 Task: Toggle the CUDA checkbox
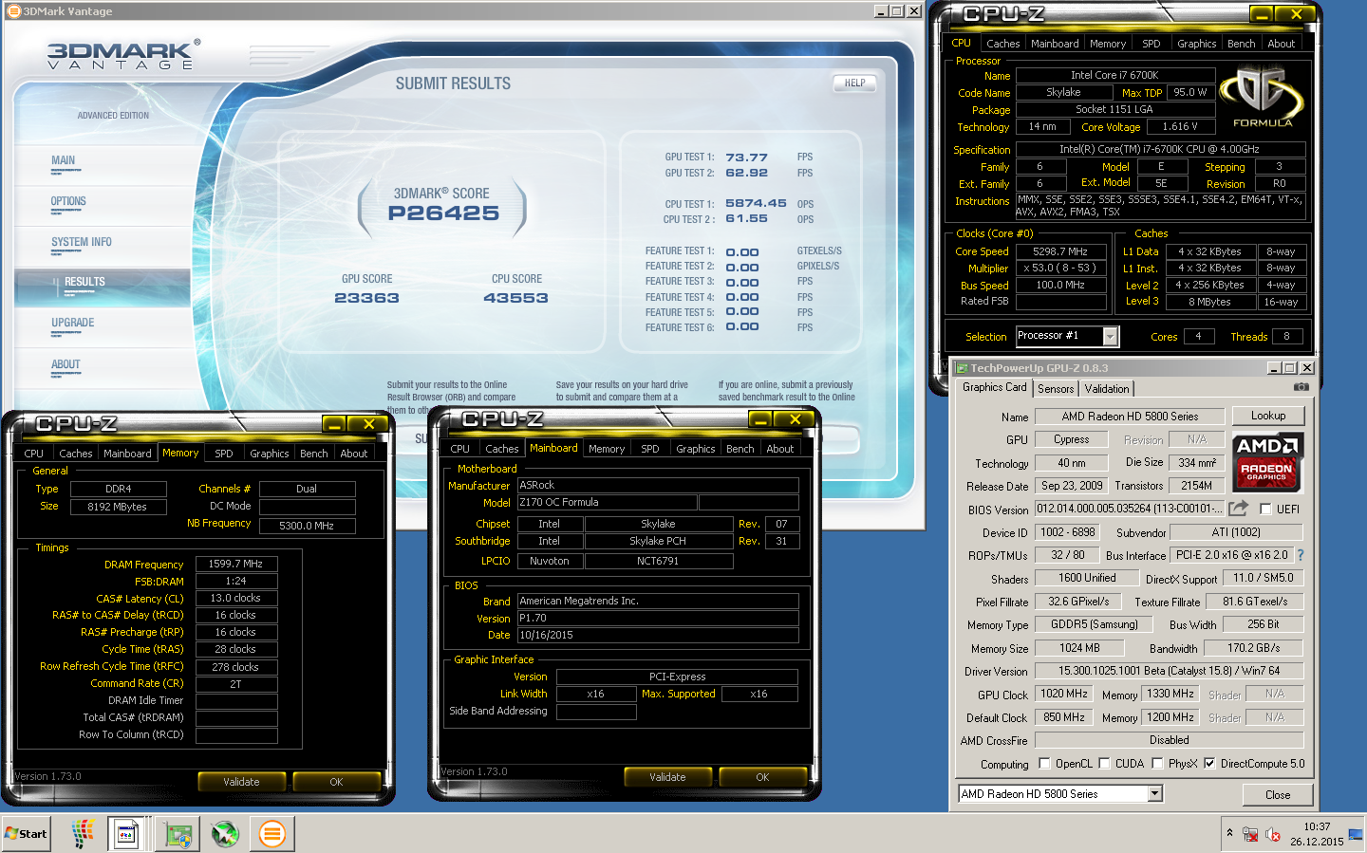pyautogui.click(x=1104, y=763)
